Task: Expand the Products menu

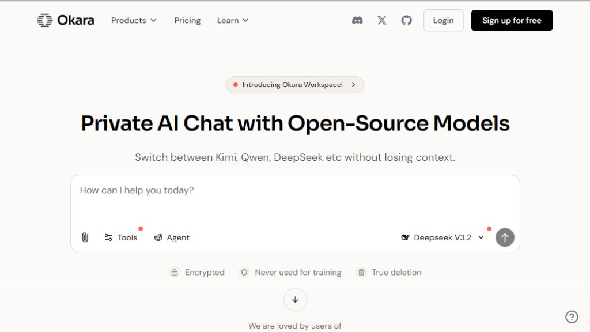Action: (134, 20)
